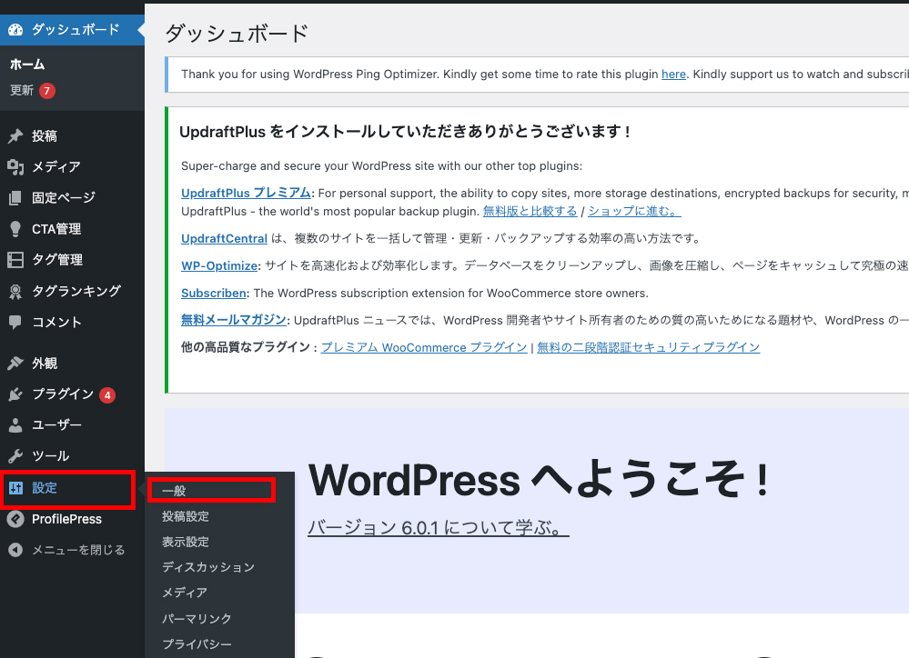Image resolution: width=909 pixels, height=658 pixels.
Task: Click the バージョン 6.0.1 について学ぶ。 link
Action: 439,528
